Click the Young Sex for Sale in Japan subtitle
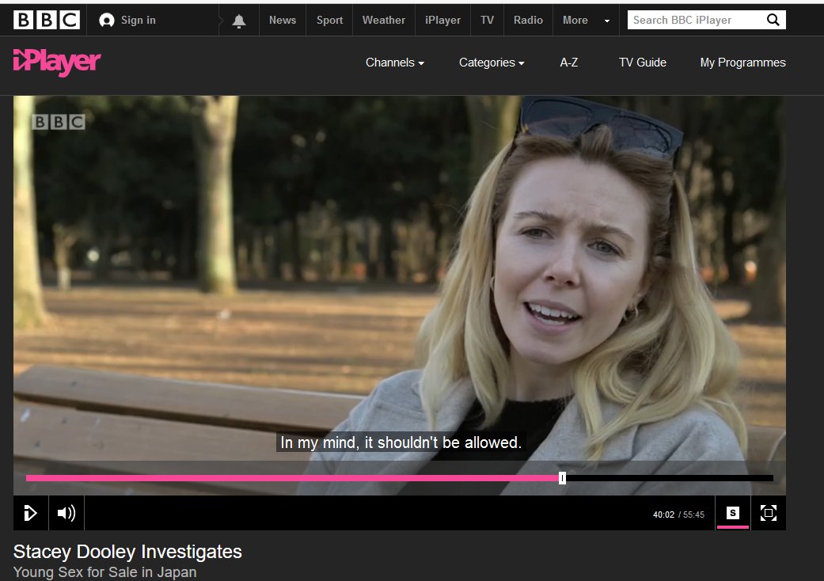Screen dimensions: 824x581 pos(104,572)
